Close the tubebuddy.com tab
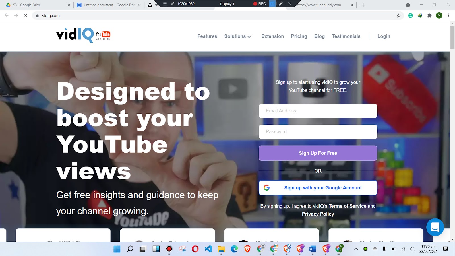The image size is (455, 256). [352, 5]
